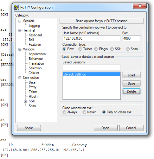Open the Window category
This screenshot has height=159, width=154.
pyautogui.click(x=29, y=49)
